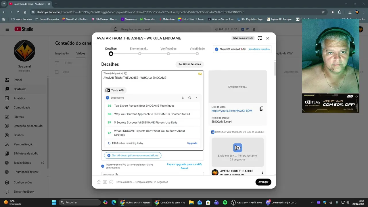
Task: Click the channel avatar in the sidebar
Action: [24, 51]
